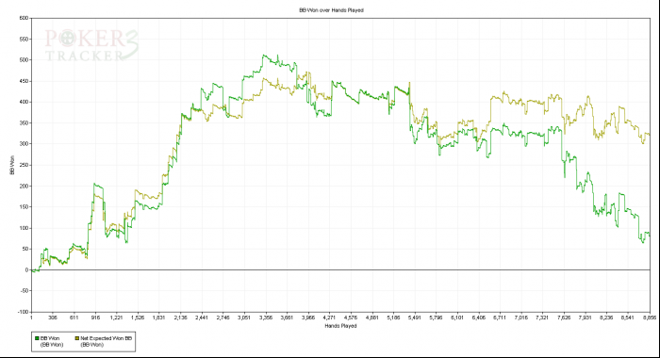Click the 8,541 hands x-axis label
Image resolution: width=660 pixels, height=358 pixels.
coord(628,317)
